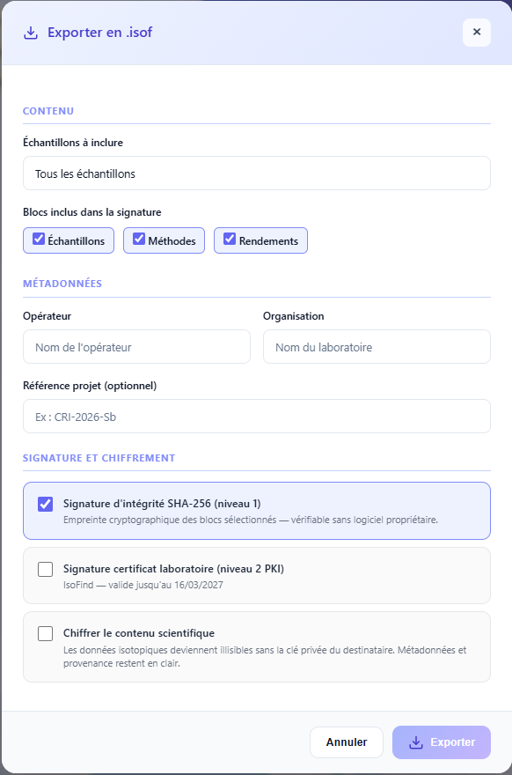Click the SIGNATURE ET CHIFFREMENT heading

99,458
